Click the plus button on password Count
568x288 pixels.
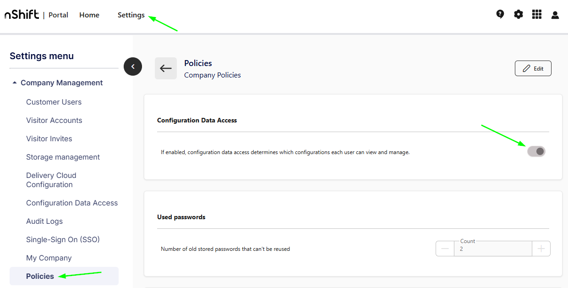click(541, 248)
